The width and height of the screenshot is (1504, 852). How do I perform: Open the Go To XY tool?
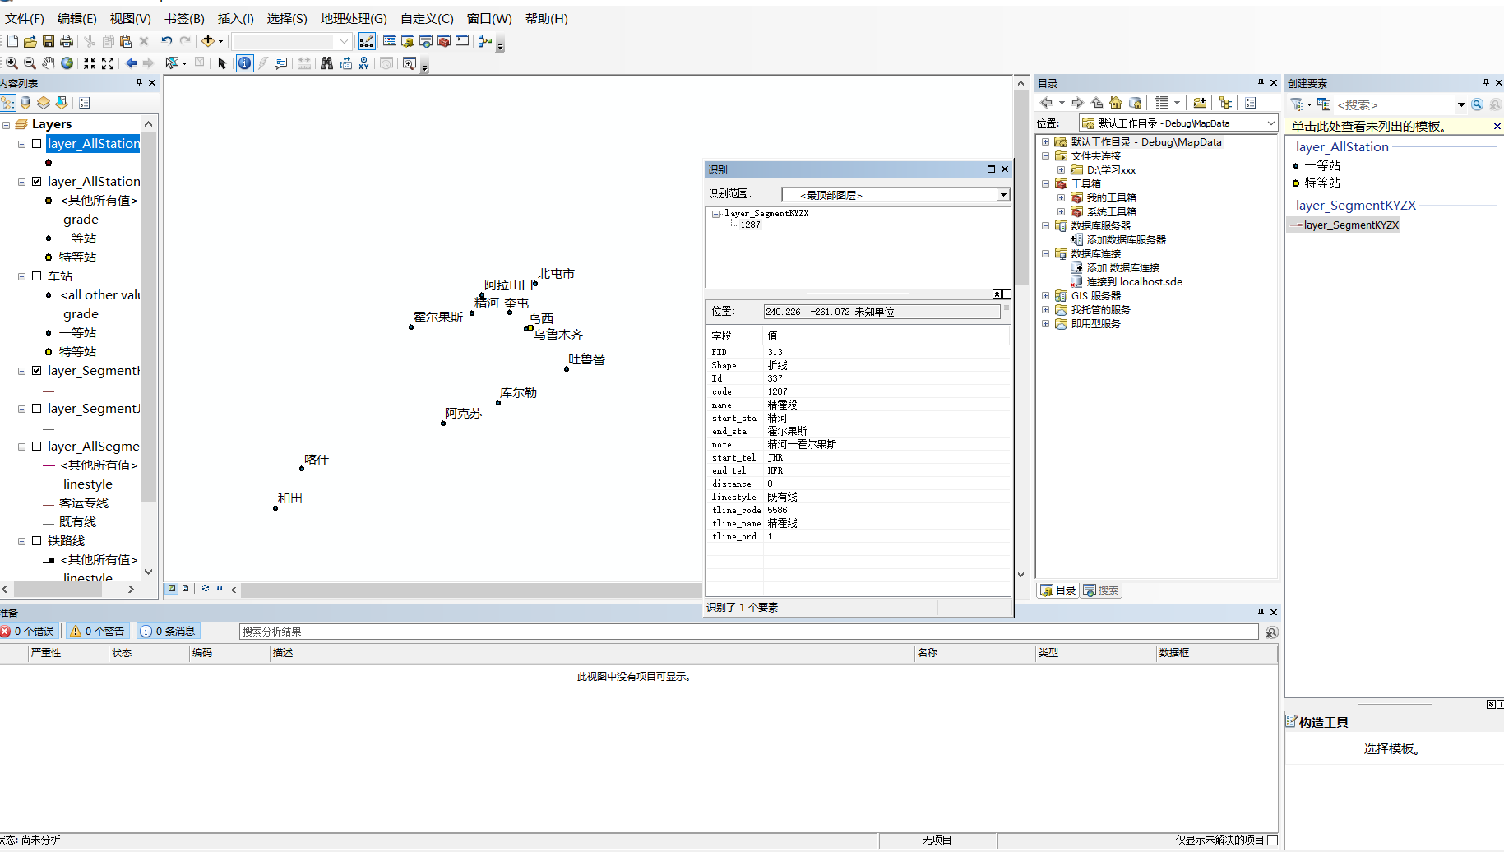click(x=364, y=63)
